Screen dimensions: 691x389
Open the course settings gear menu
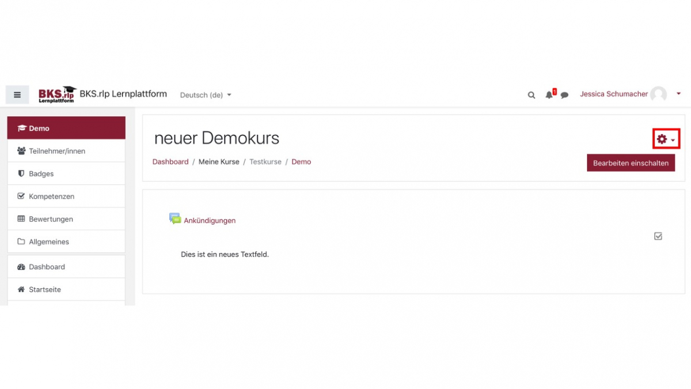666,139
